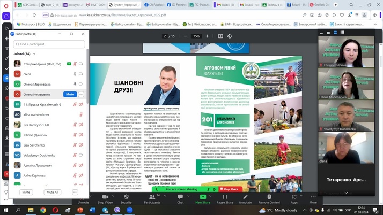
Task: Mute Олена Нестеренко
Action: 70,94
